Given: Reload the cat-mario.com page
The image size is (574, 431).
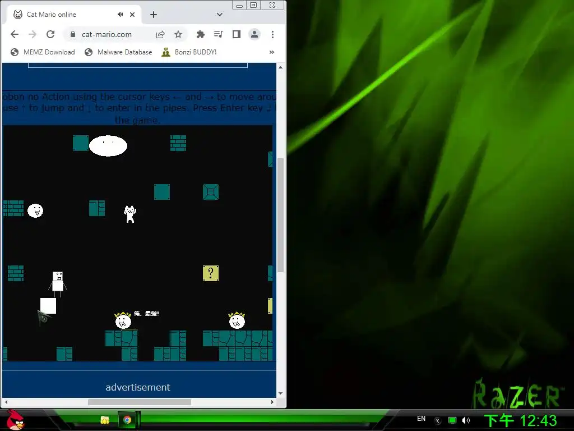Looking at the screenshot, I should [50, 34].
